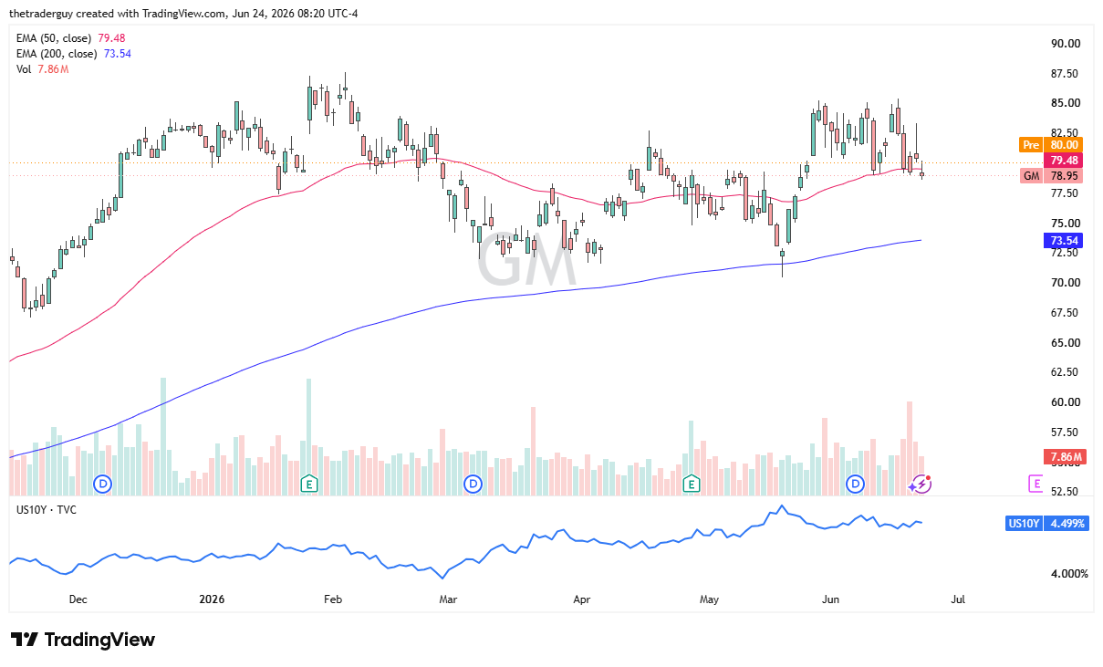Click the 2026 label on time axis
Viewport: 1103px width, 667px height.
click(x=212, y=599)
